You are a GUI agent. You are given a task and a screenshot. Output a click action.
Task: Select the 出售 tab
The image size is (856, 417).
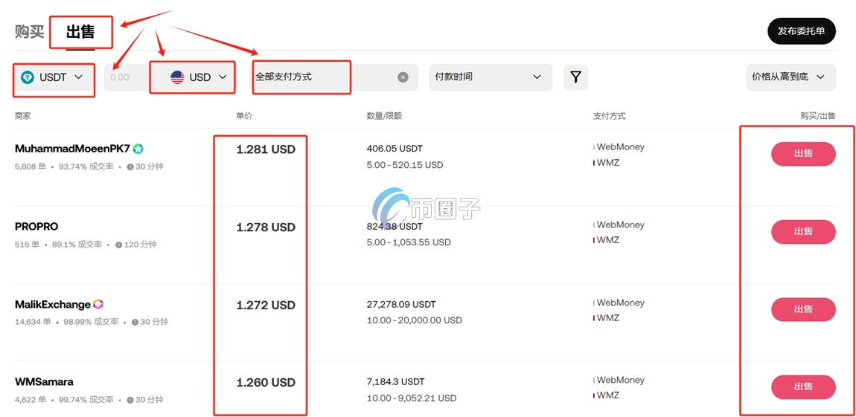(80, 32)
